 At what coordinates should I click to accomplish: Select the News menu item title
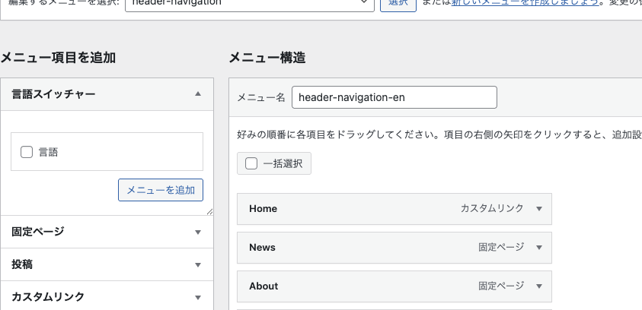(263, 248)
